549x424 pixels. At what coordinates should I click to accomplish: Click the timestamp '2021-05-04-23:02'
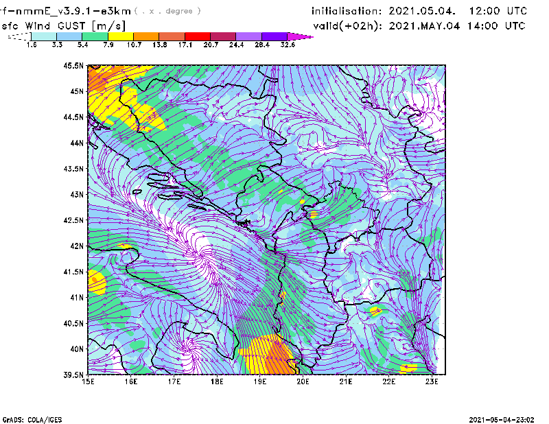click(502, 420)
